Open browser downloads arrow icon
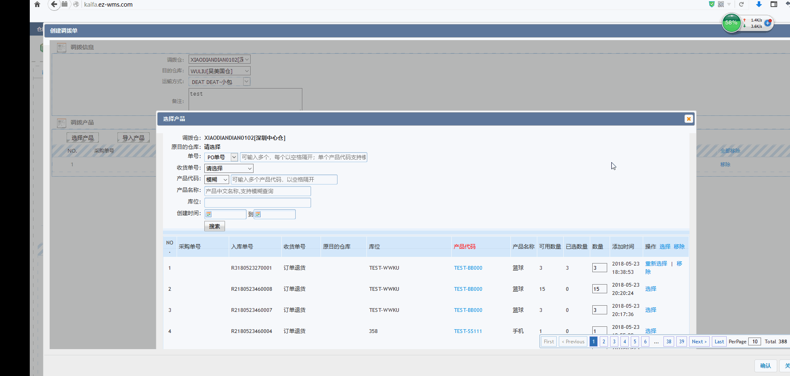The width and height of the screenshot is (790, 376). point(759,4)
